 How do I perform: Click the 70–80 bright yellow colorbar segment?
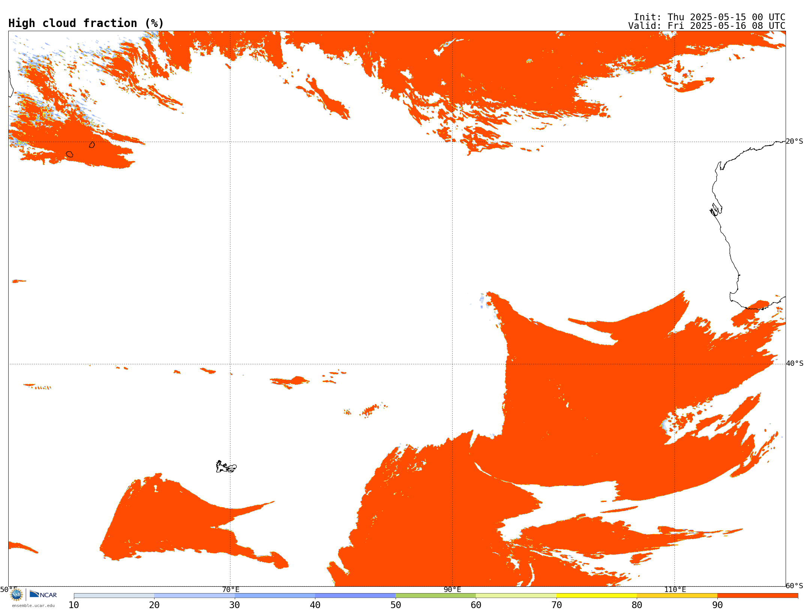[597, 596]
